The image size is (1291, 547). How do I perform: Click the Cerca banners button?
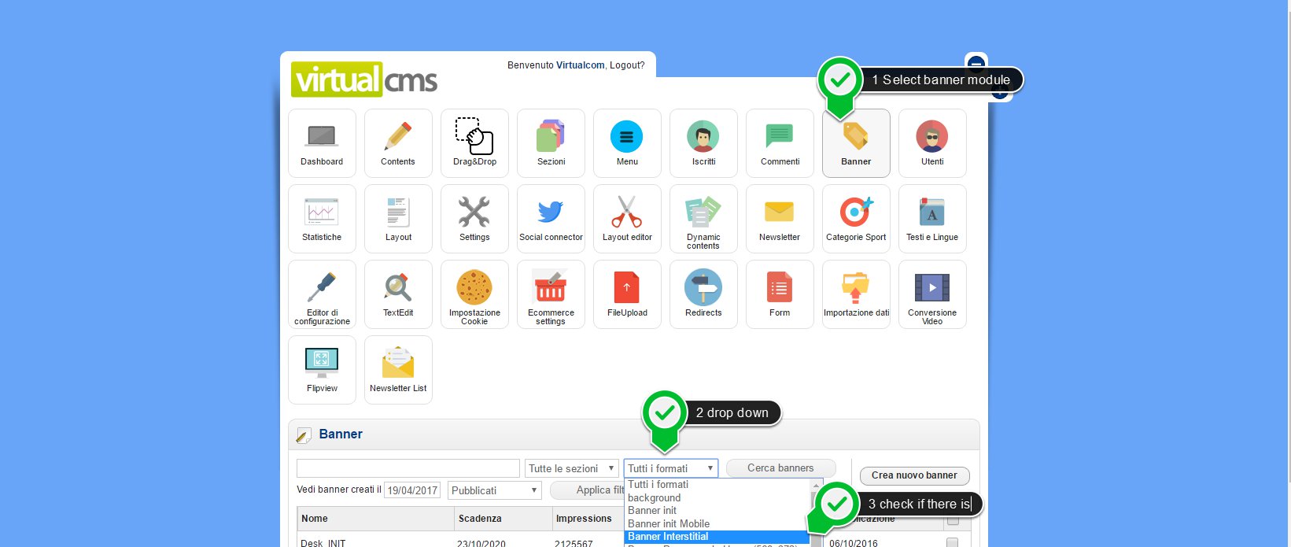(x=780, y=468)
